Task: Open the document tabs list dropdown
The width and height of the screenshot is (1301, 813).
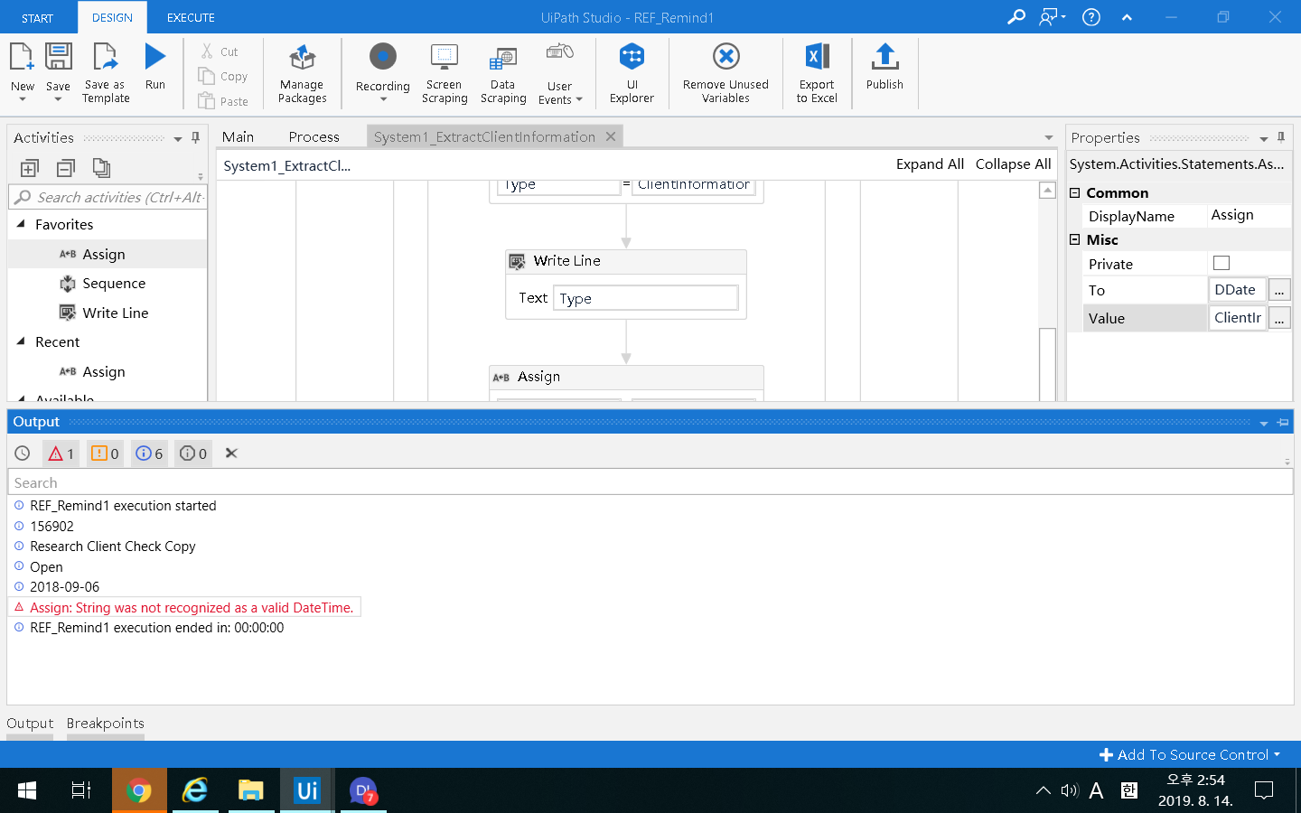Action: (1049, 138)
